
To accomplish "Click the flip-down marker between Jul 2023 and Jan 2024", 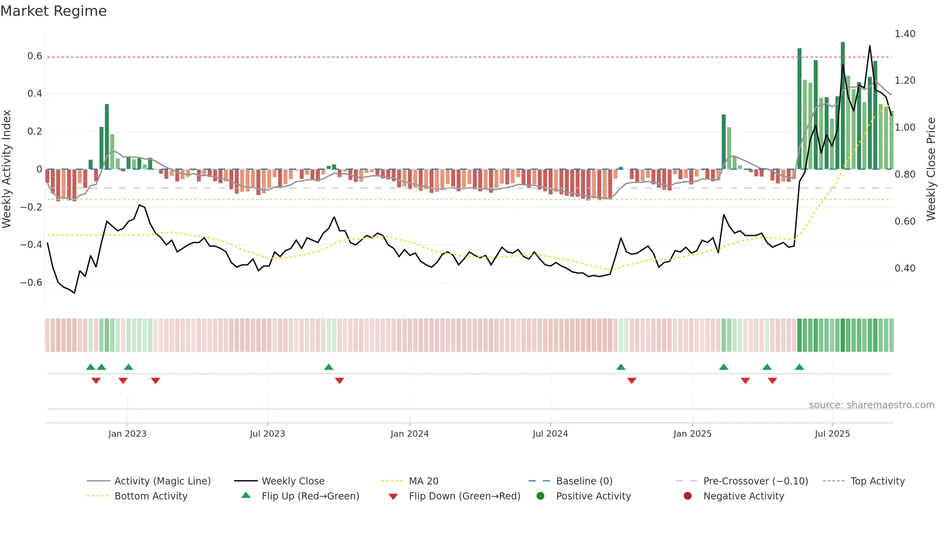I will [x=340, y=381].
